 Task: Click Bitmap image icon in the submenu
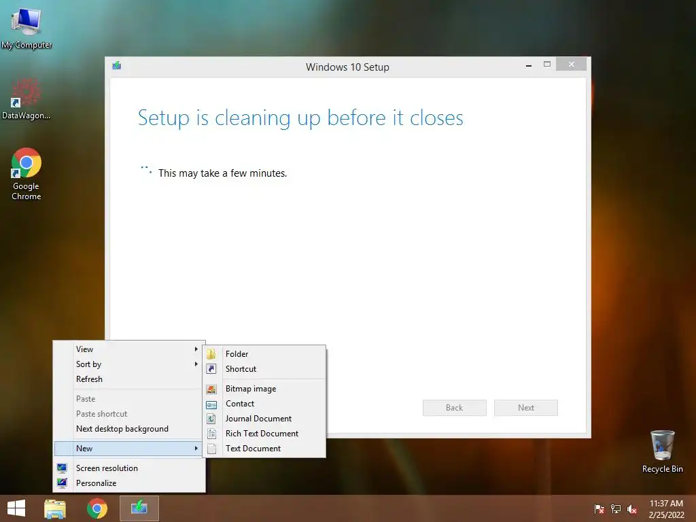211,389
